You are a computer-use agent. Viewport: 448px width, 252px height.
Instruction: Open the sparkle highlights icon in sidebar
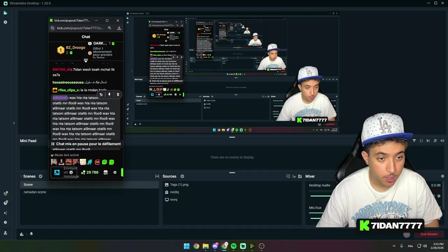tap(5, 213)
